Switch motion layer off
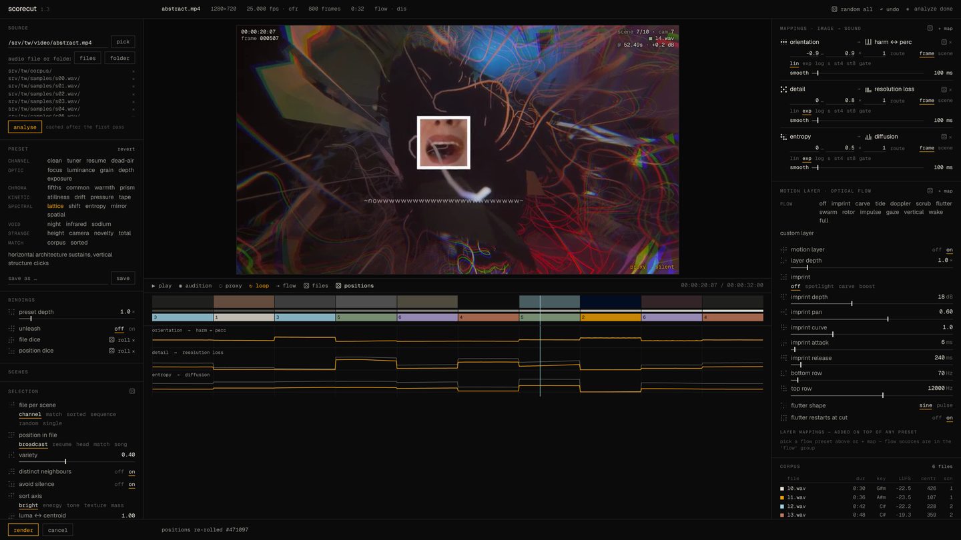 [937, 250]
